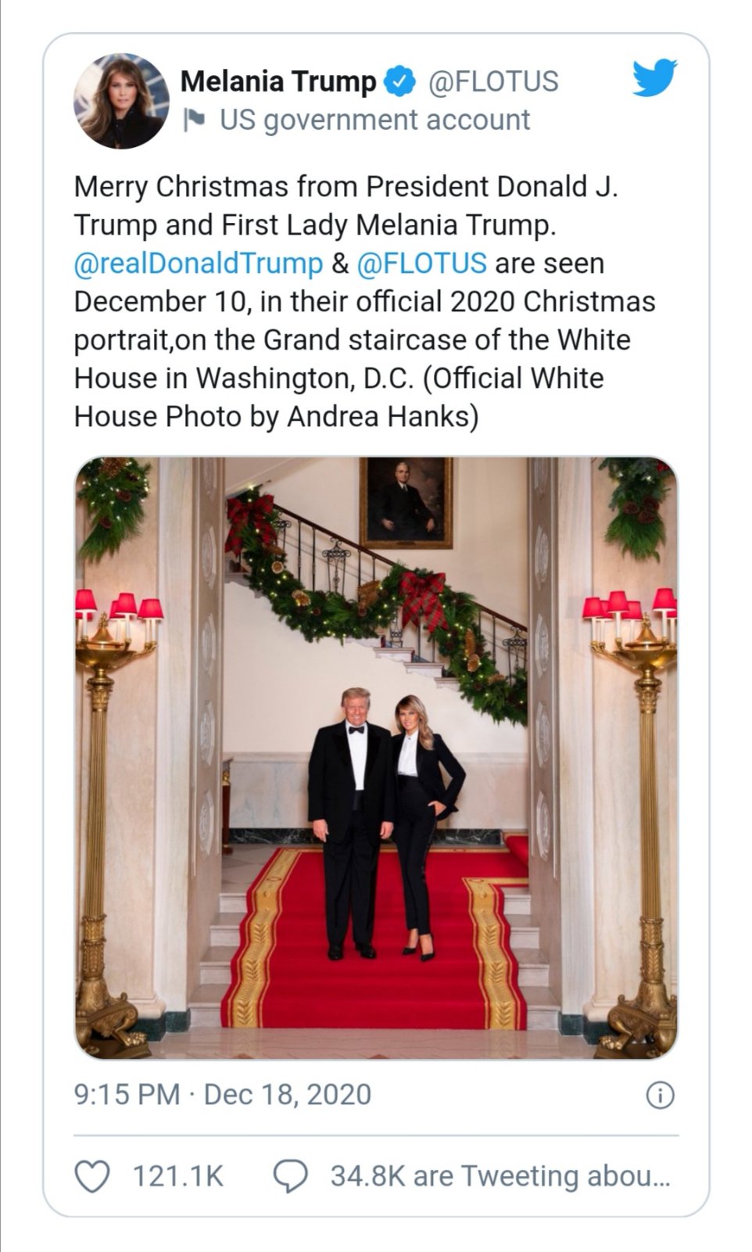The image size is (752, 1252).
Task: Click the US government account label
Action: tap(374, 120)
